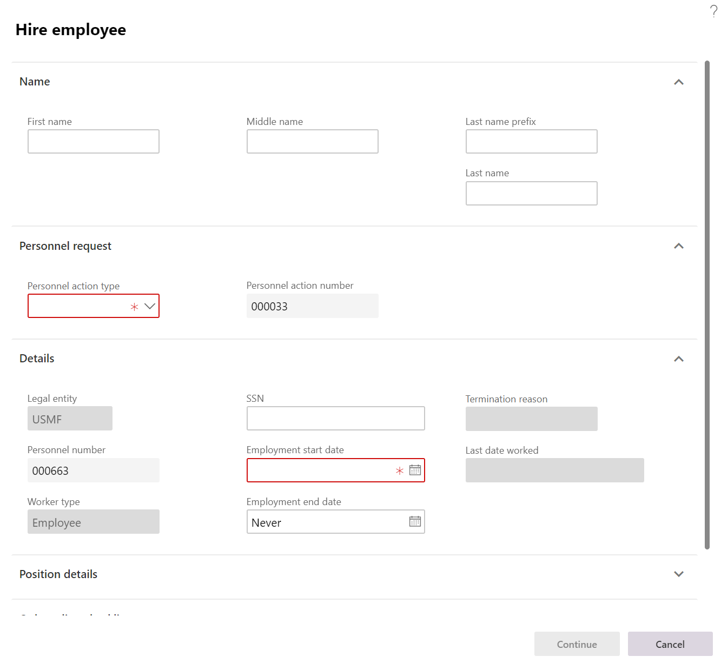Collapse the Name section
Viewport: 721px width, 663px height.
pos(679,81)
